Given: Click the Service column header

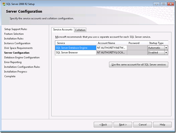Looking at the screenshot, I should click(76, 43).
